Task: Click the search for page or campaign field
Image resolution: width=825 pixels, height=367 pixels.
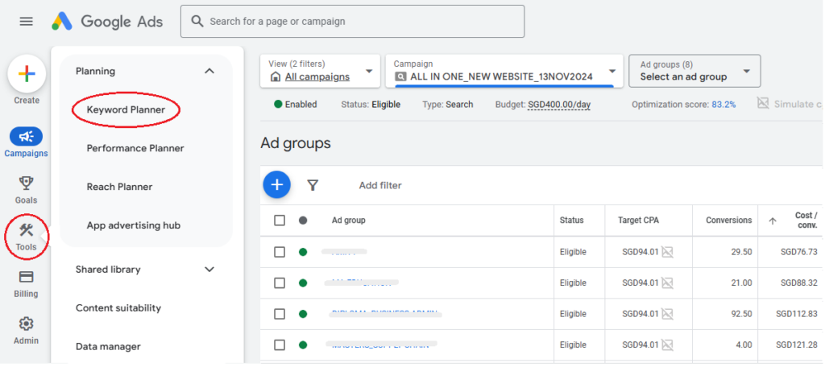Action: coord(352,22)
